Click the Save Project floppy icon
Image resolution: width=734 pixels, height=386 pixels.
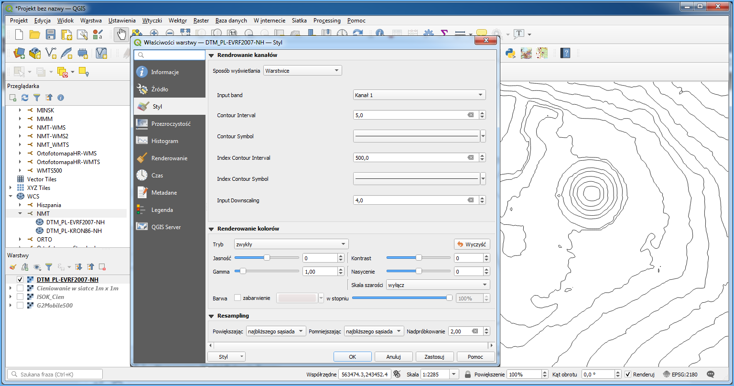(x=50, y=34)
